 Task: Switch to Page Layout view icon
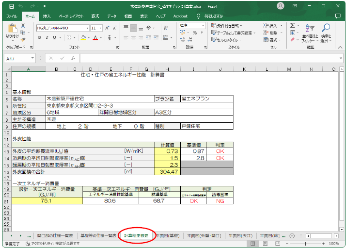click(265, 244)
